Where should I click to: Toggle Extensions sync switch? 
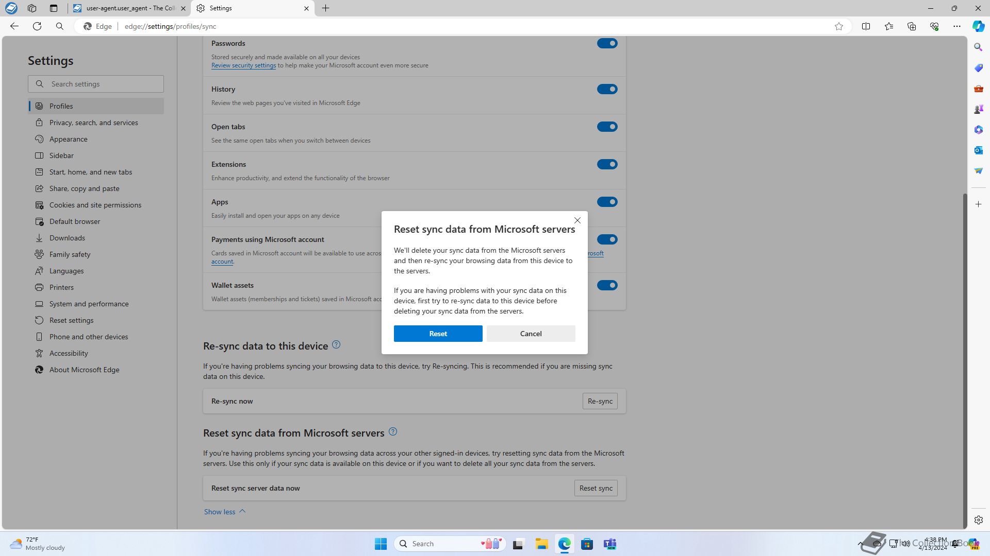[x=607, y=164]
